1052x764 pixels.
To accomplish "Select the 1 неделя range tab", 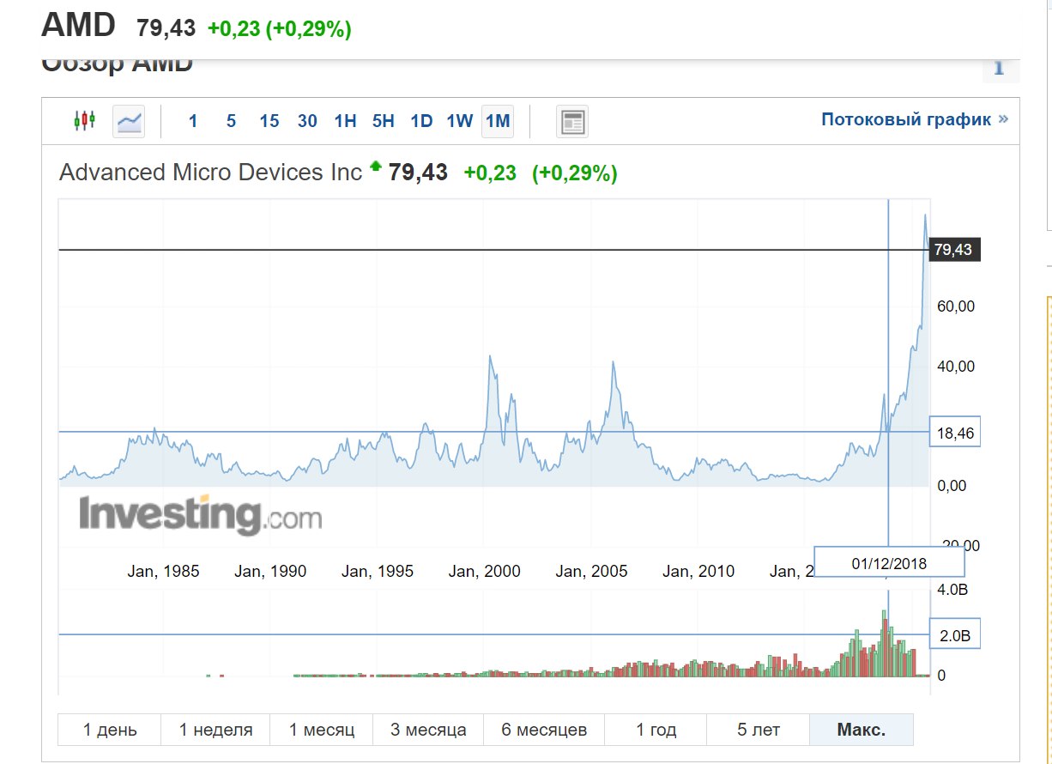I will tap(215, 730).
